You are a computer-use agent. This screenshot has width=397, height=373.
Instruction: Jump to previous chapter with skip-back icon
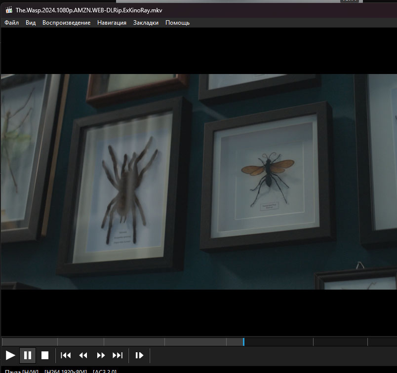point(66,355)
